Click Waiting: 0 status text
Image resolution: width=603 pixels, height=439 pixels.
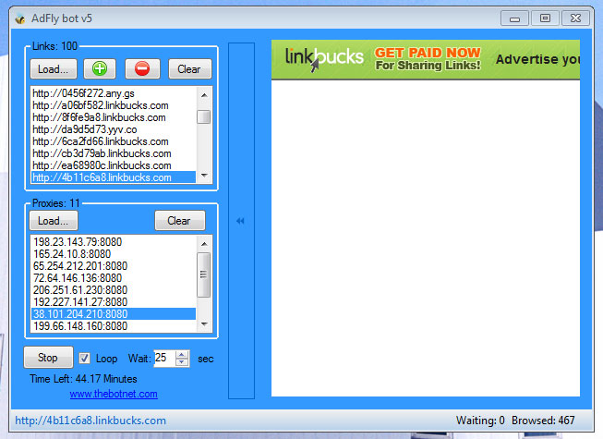click(480, 421)
